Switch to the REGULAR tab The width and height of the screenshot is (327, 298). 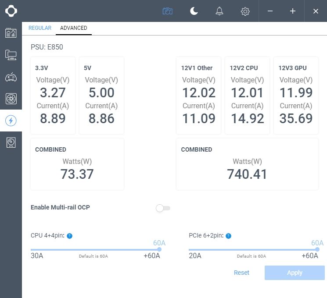point(40,28)
